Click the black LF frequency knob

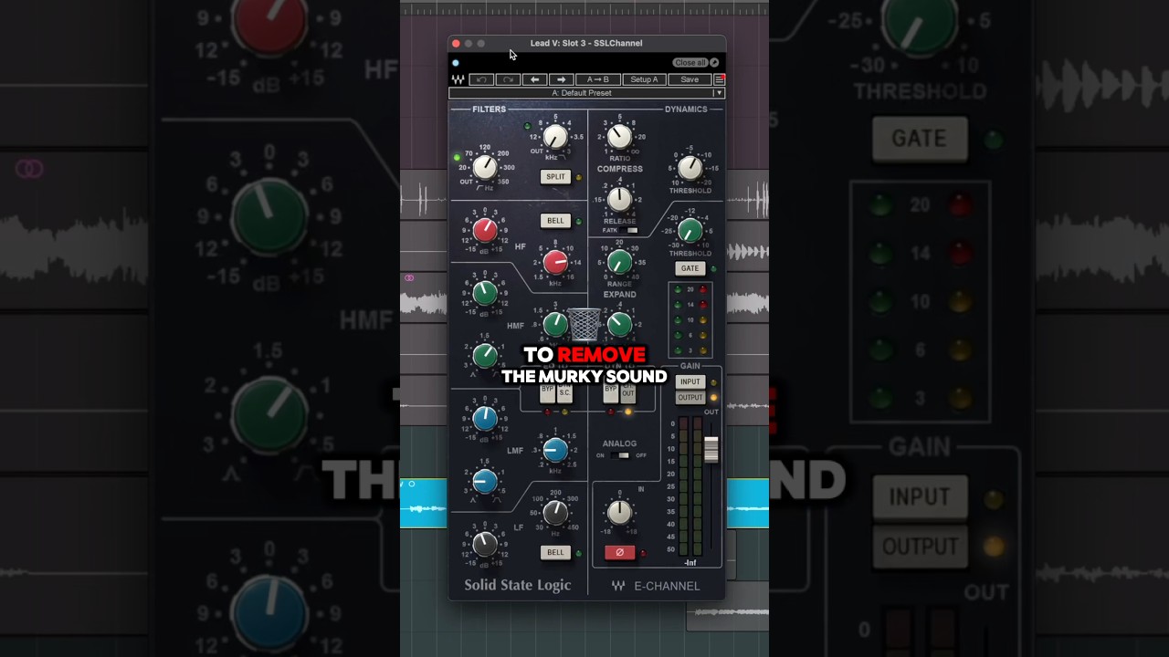[x=555, y=514]
